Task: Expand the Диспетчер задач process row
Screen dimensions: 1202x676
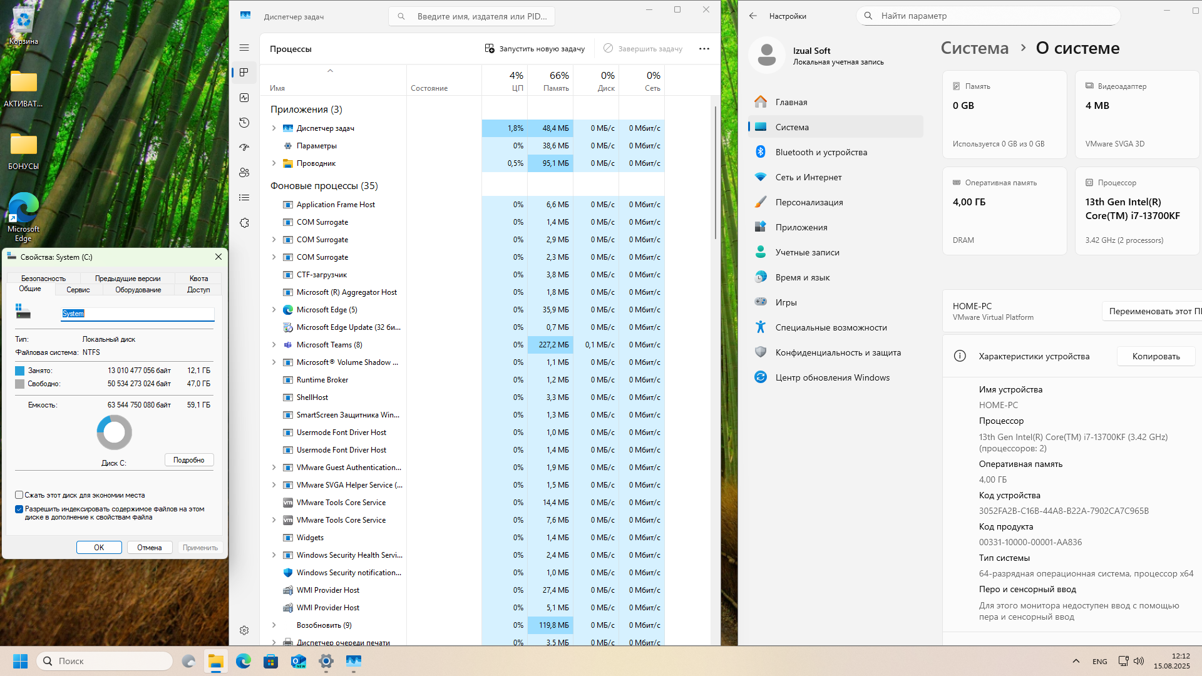Action: click(x=274, y=128)
